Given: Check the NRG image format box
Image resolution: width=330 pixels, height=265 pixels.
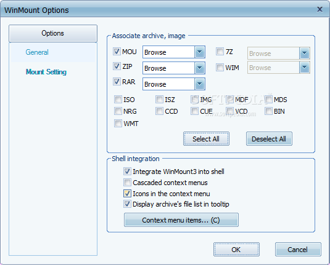Looking at the screenshot, I should click(118, 111).
